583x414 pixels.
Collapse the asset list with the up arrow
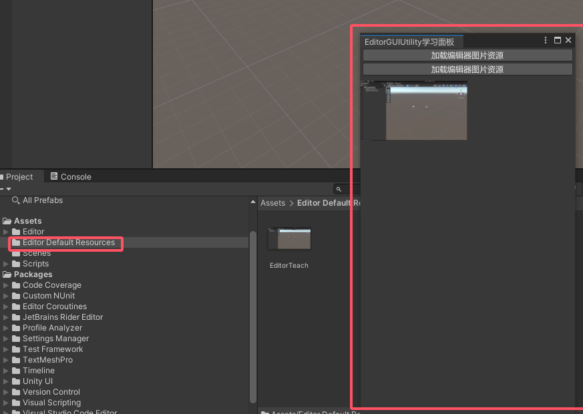click(253, 201)
